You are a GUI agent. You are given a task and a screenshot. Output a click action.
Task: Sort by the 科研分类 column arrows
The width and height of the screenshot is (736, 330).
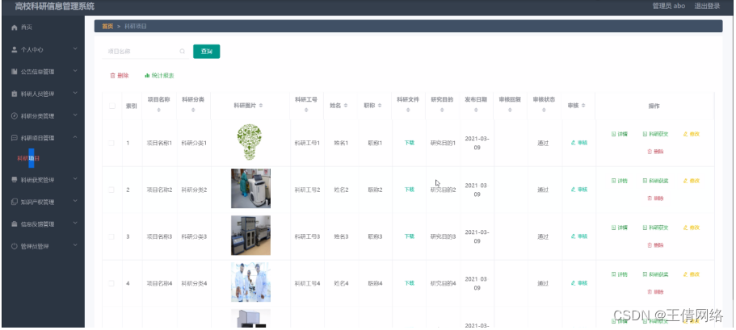tap(193, 110)
